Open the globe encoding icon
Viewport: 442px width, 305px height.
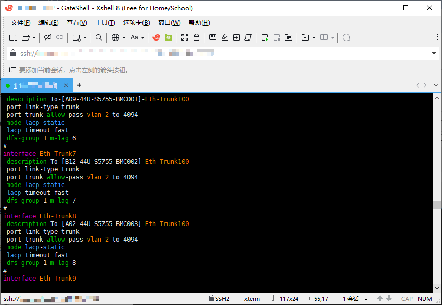coord(115,37)
